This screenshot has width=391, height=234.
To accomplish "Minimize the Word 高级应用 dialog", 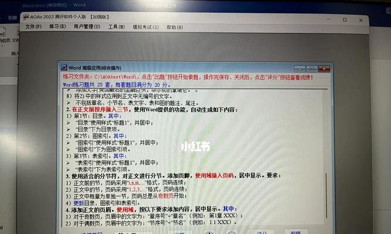I will click(x=300, y=68).
